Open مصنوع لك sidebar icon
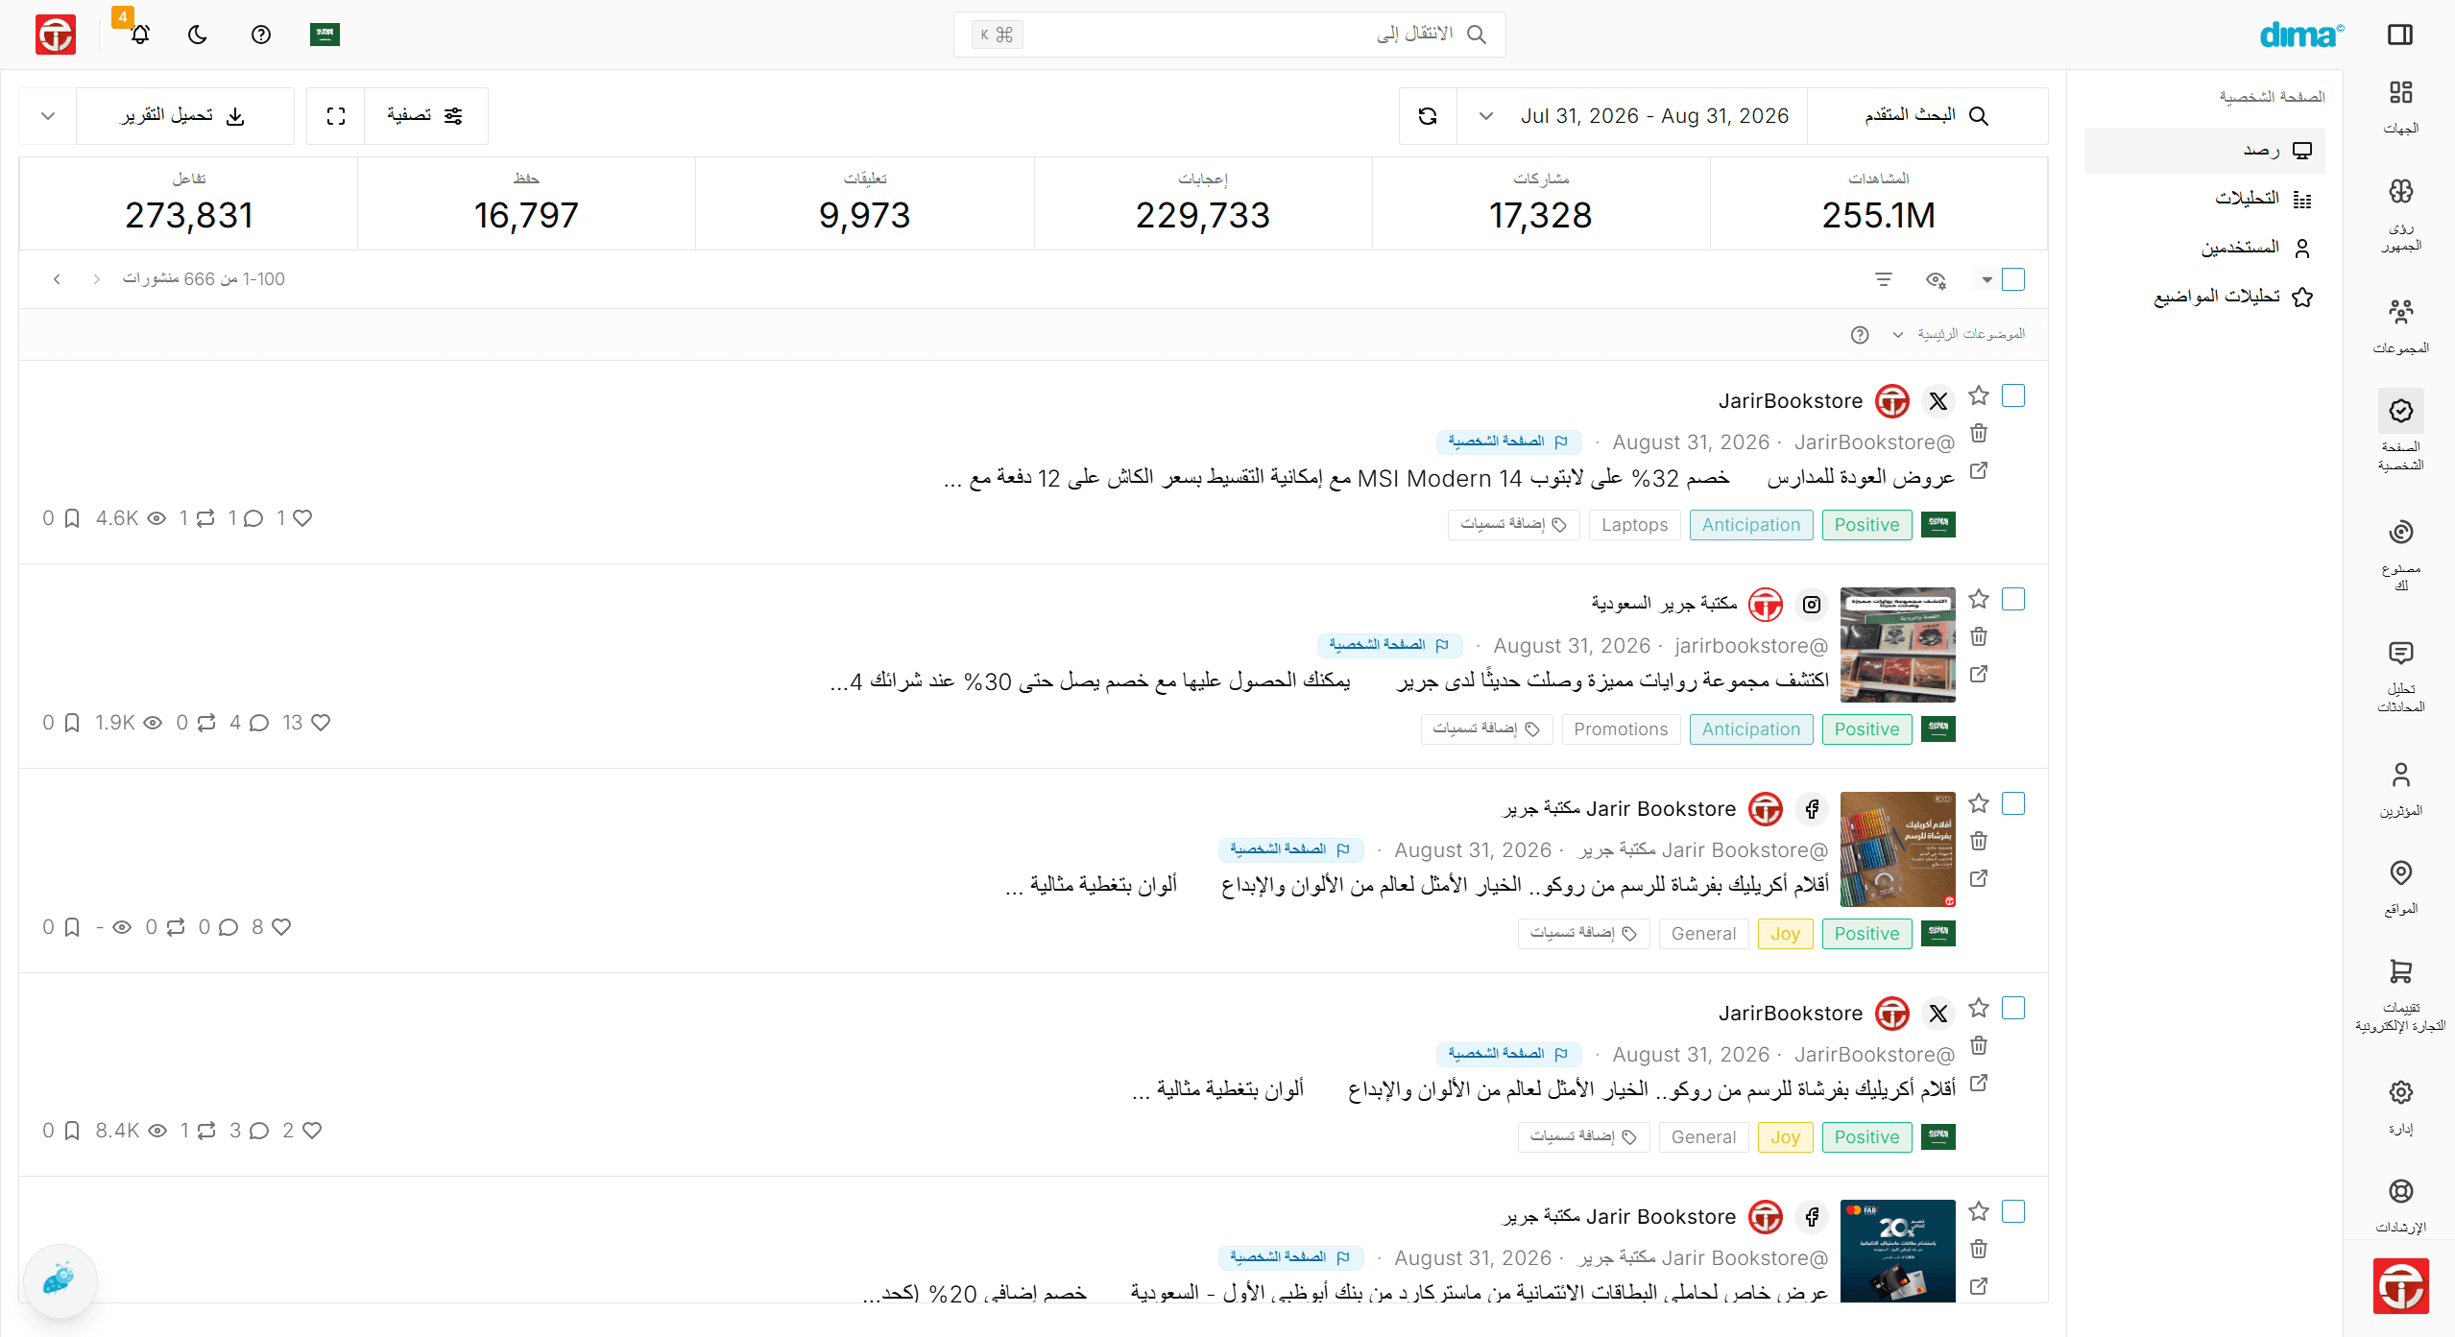This screenshot has width=2455, height=1337. click(2400, 532)
